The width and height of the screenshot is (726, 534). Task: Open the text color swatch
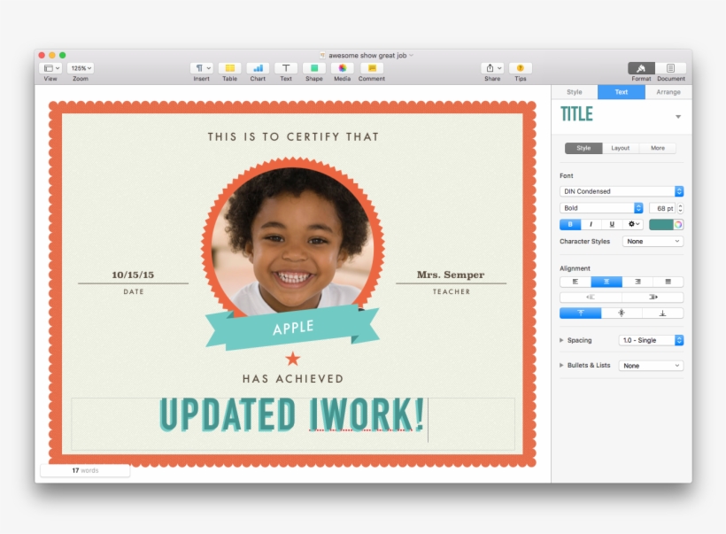(x=663, y=224)
